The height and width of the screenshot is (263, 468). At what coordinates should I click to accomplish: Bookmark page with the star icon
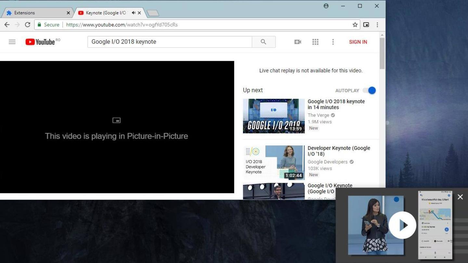coord(355,25)
